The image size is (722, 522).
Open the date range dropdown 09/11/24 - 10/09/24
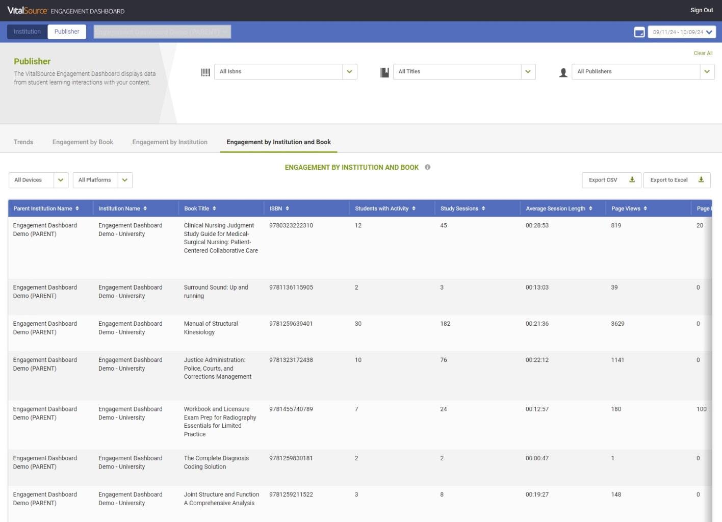tap(682, 32)
